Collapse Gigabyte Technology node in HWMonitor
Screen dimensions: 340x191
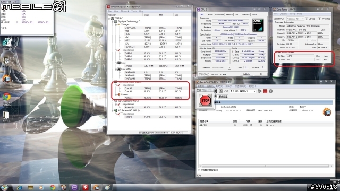(x=112, y=21)
